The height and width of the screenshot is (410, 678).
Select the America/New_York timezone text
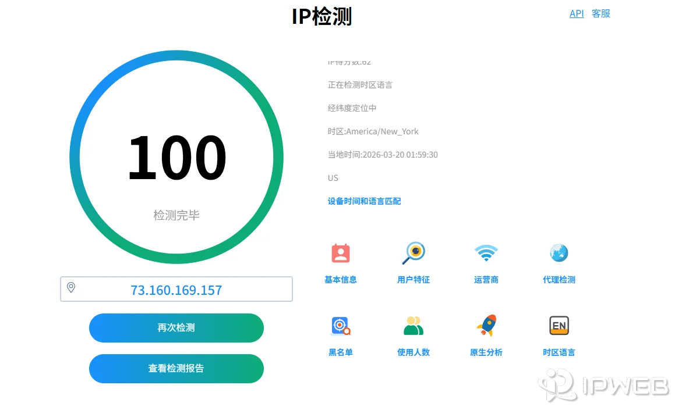[373, 131]
